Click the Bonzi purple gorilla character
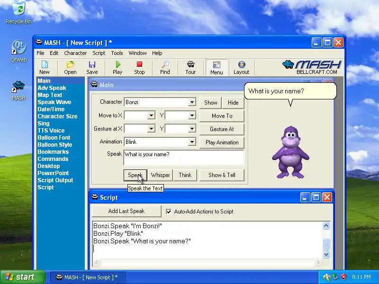 290,152
